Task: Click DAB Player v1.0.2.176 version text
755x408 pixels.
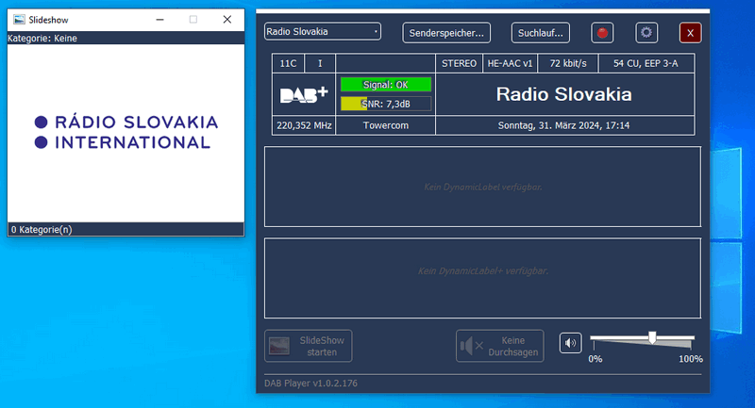Action: [x=310, y=383]
